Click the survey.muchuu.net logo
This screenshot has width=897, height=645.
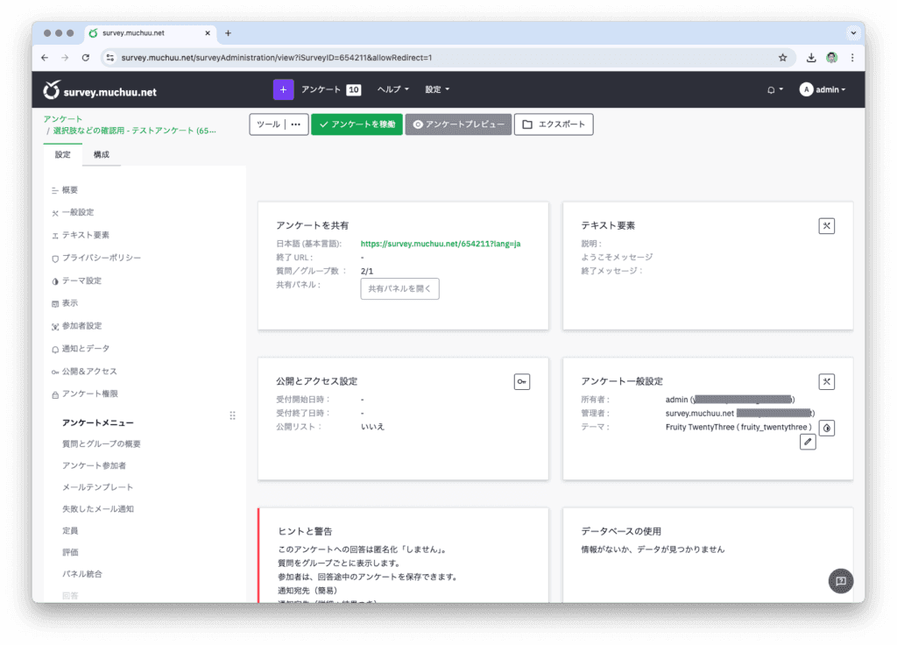click(100, 91)
